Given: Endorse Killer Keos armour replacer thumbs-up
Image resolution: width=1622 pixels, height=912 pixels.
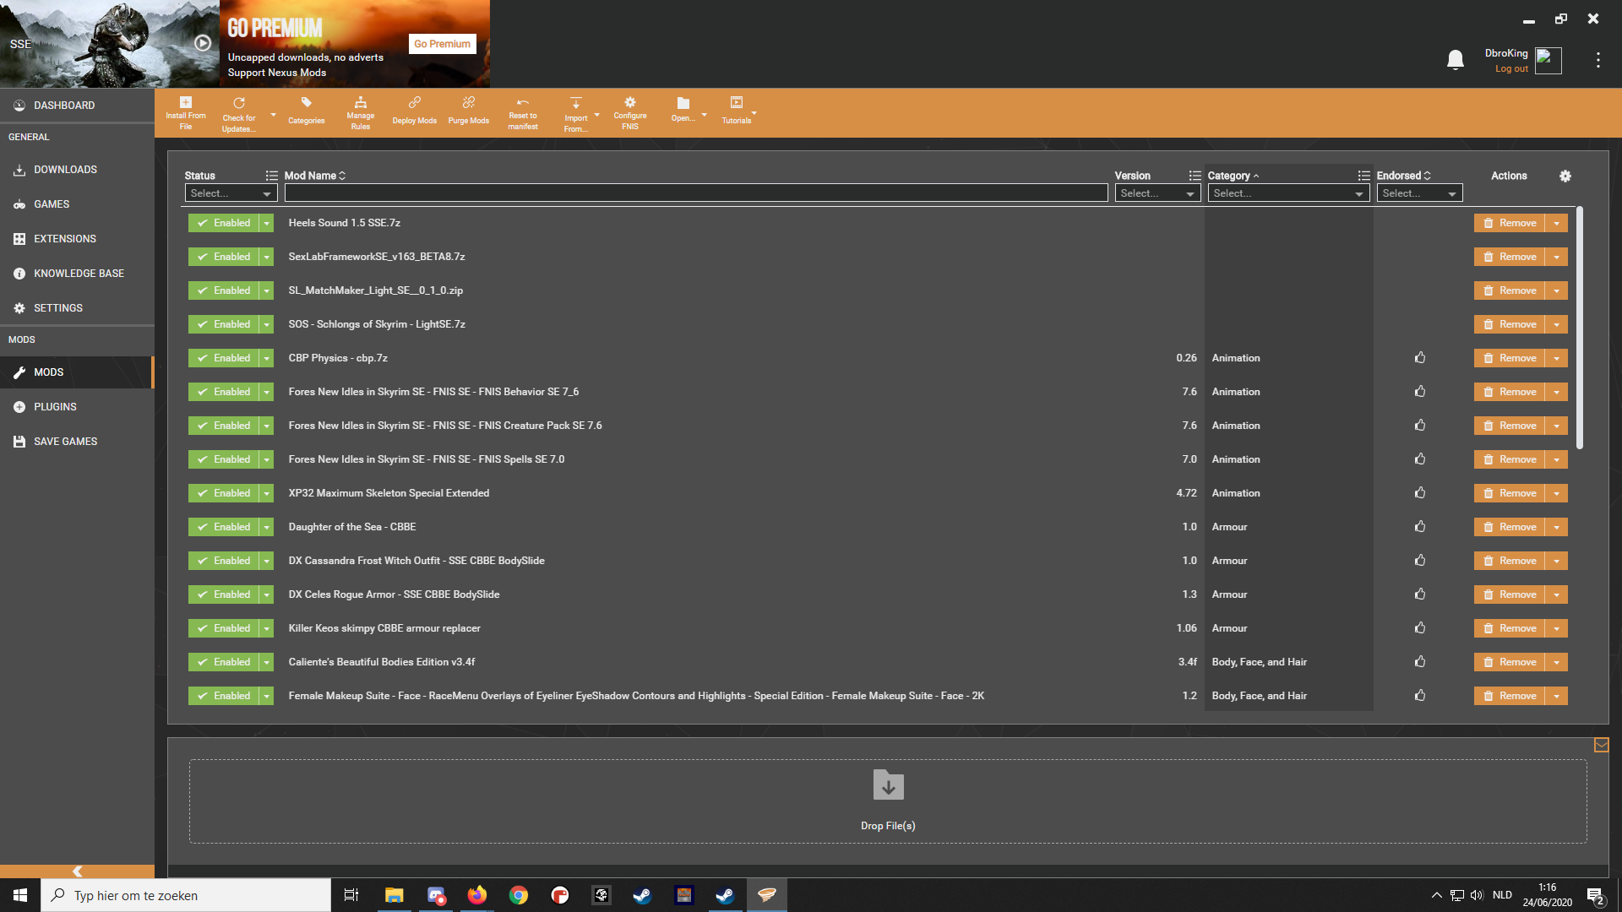Looking at the screenshot, I should click(1420, 628).
